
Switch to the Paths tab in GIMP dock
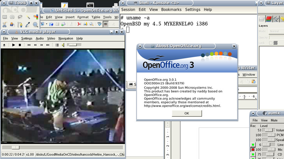pyautogui.click(x=276, y=19)
